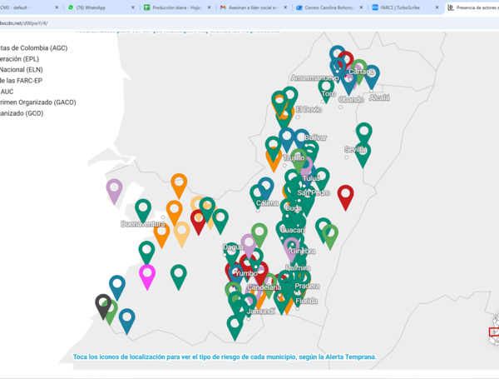Click the 'Buga' map label
This screenshot has width=499, height=379.
point(293,208)
